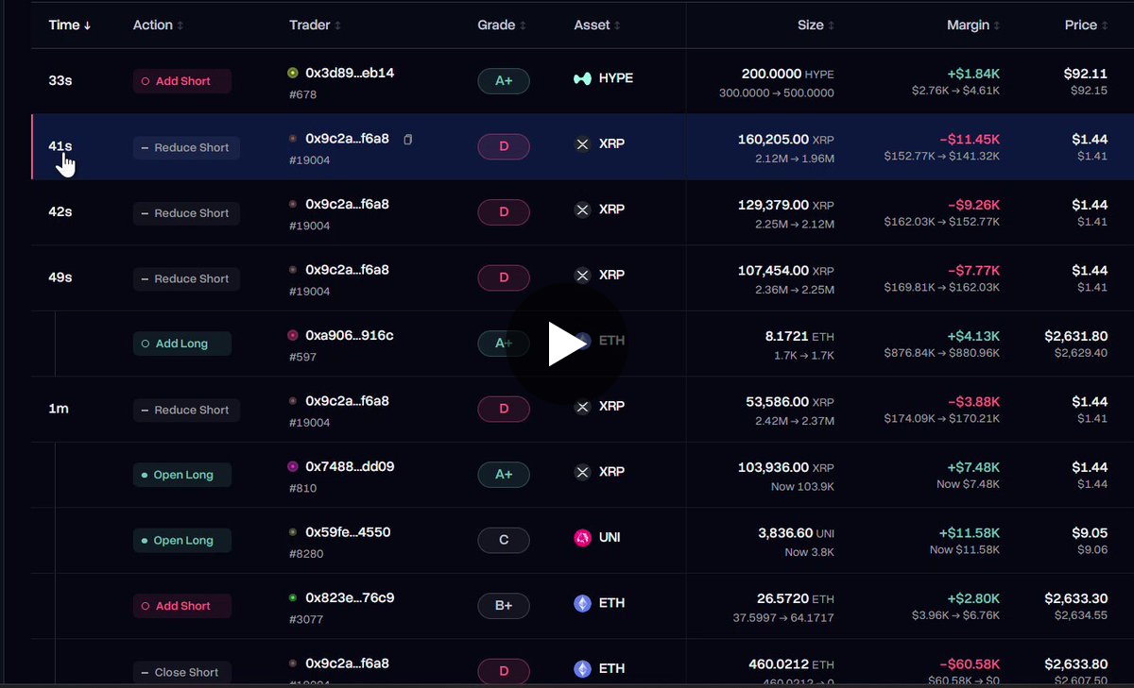
Task: Click avatar dot of trader 0x823e...76c9
Action: 293,597
